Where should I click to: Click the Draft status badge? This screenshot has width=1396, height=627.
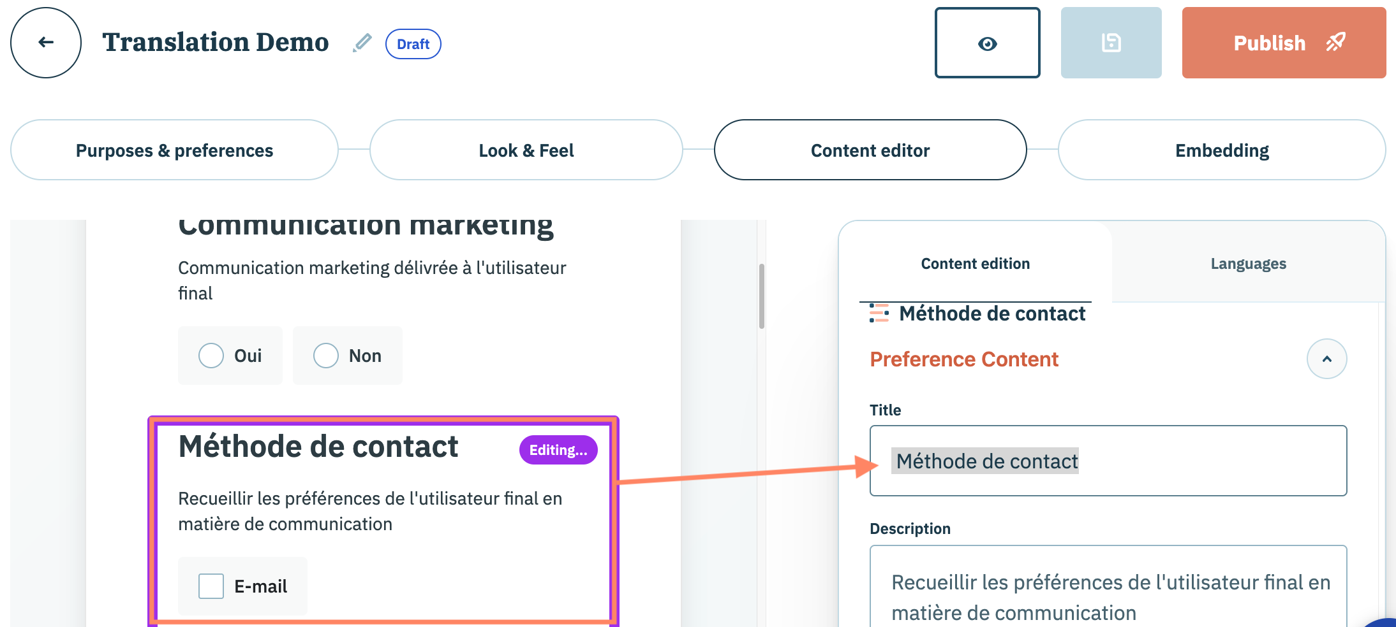413,44
